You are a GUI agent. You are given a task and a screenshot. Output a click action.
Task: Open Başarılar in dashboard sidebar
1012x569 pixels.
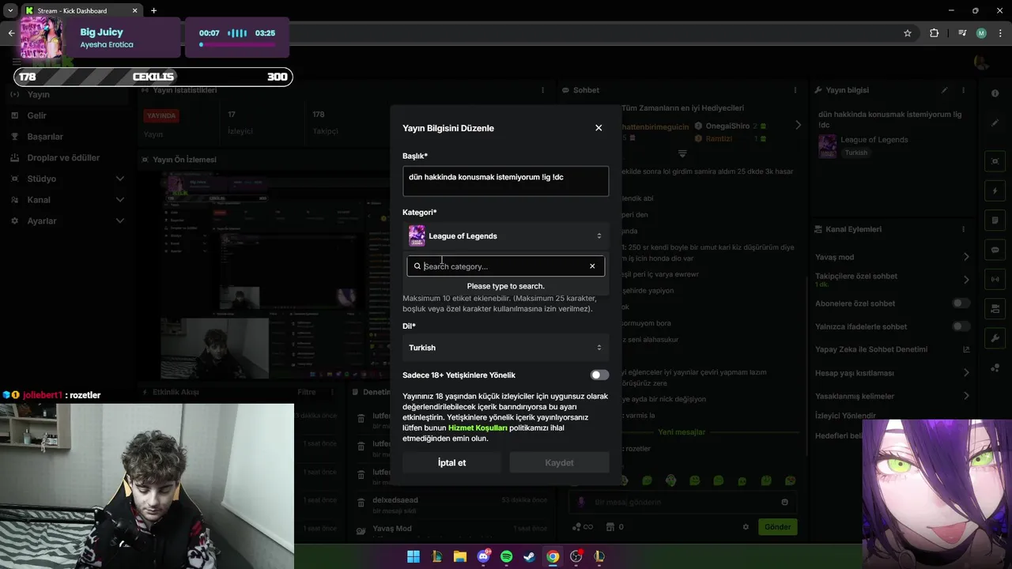(x=45, y=137)
